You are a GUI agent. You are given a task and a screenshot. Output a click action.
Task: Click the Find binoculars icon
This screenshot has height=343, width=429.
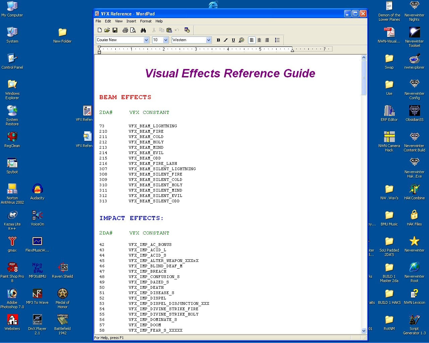click(143, 30)
